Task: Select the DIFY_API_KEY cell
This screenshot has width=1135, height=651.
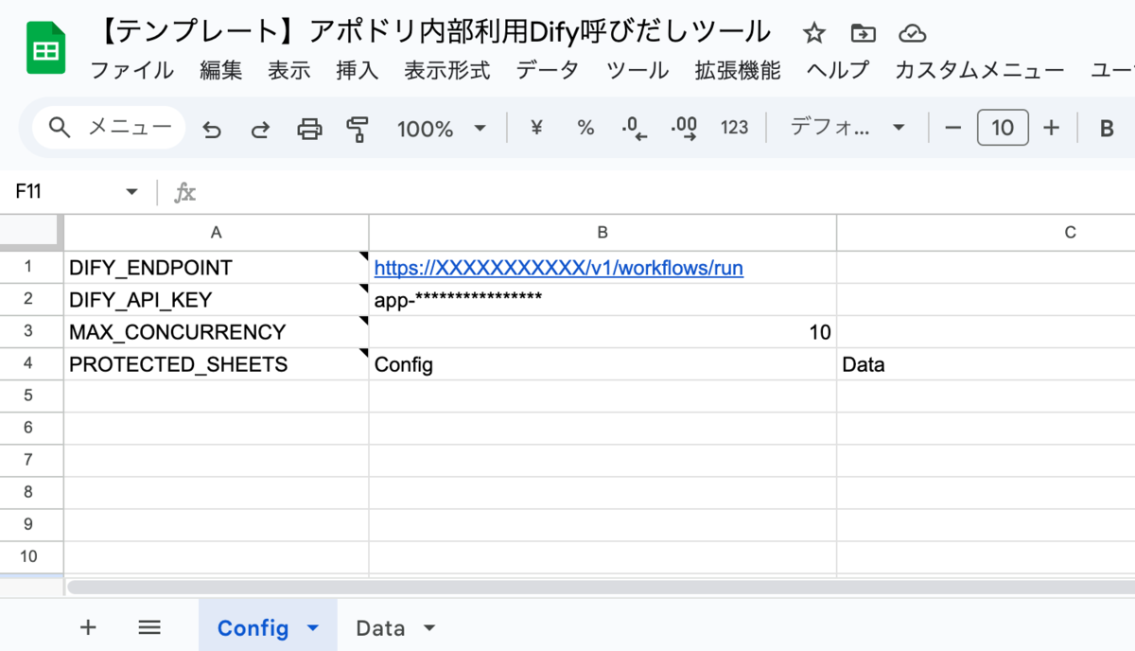Action: (x=217, y=300)
